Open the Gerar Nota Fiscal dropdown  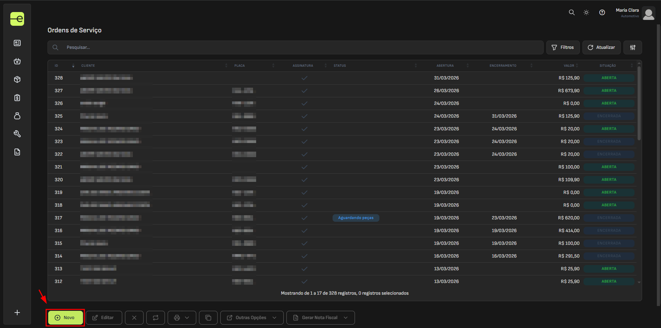click(x=320, y=318)
